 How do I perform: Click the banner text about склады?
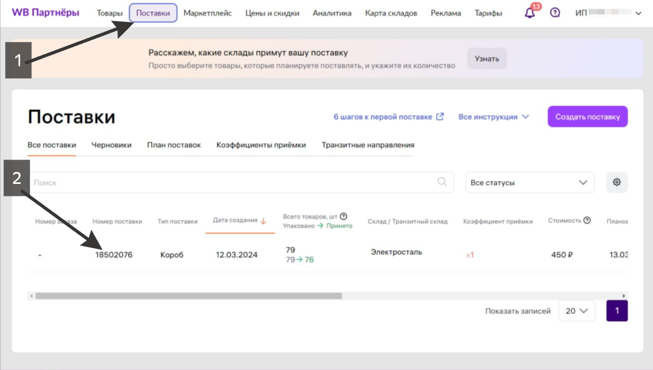[248, 53]
